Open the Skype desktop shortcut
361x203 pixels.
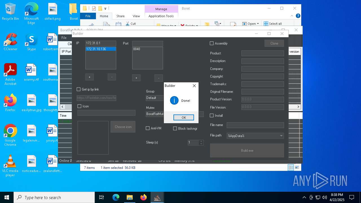31,42
